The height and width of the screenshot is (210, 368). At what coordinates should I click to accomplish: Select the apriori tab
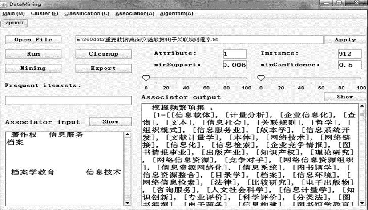[x=14, y=23]
